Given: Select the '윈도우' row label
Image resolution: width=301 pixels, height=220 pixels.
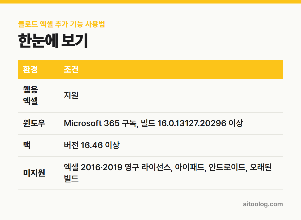Looking at the screenshot, I should (34, 123).
